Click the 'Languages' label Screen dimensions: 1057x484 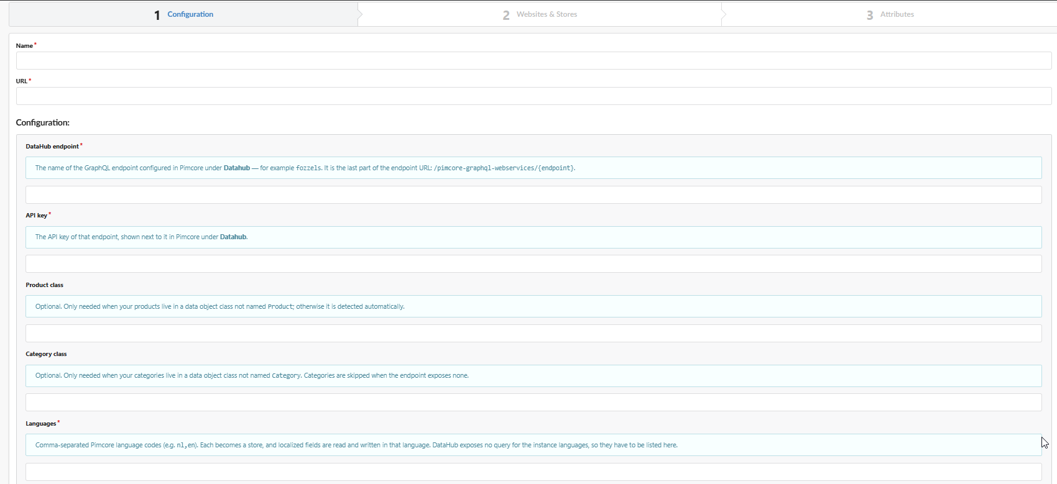tap(41, 423)
